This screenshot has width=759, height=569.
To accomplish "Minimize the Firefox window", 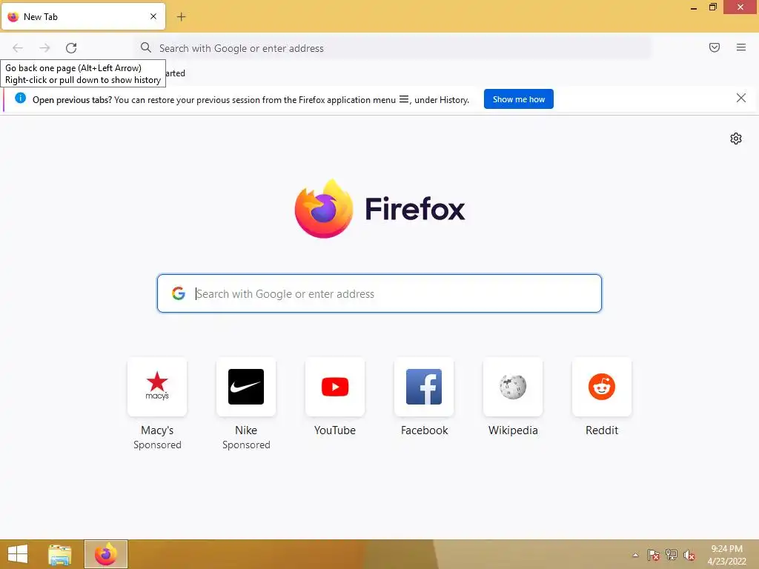I will [694, 7].
